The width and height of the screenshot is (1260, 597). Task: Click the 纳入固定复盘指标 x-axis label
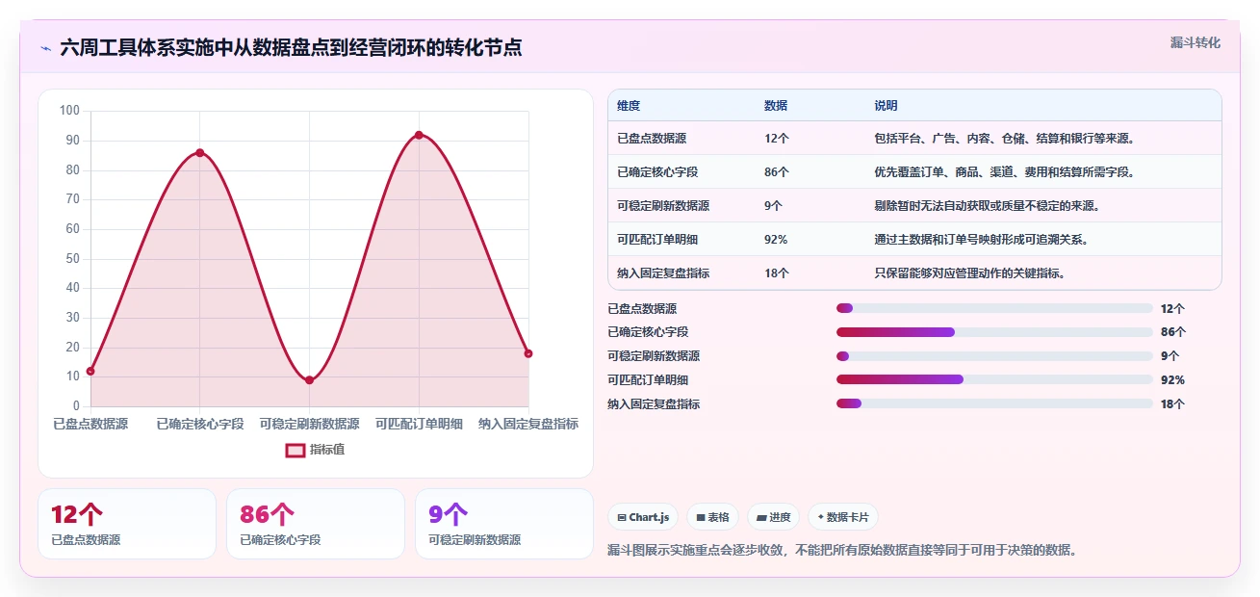click(x=528, y=424)
